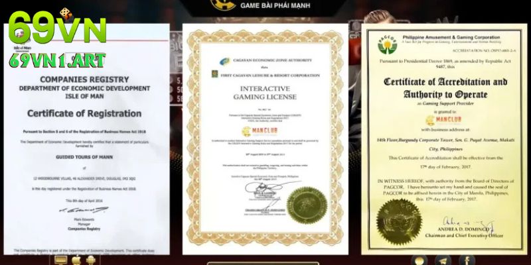
Task: Open the Interactive Gaming License certificate image
Action: click(x=265, y=139)
